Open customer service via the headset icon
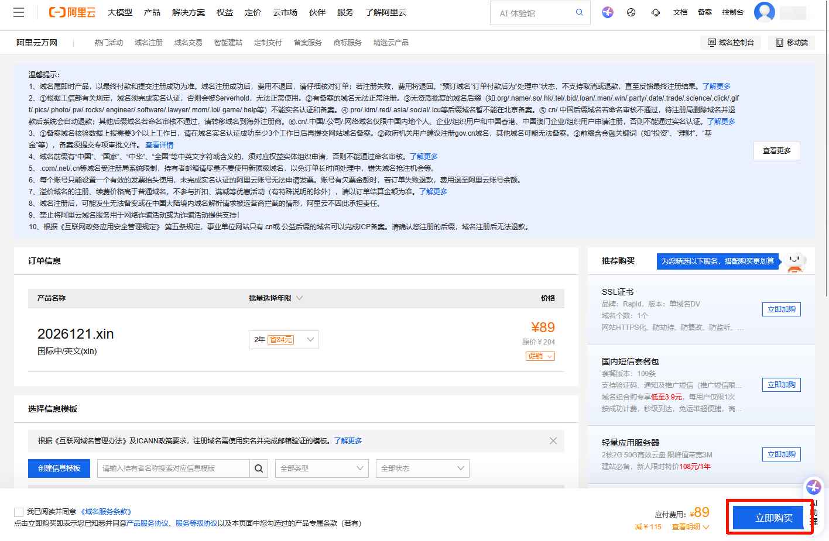 click(x=655, y=12)
